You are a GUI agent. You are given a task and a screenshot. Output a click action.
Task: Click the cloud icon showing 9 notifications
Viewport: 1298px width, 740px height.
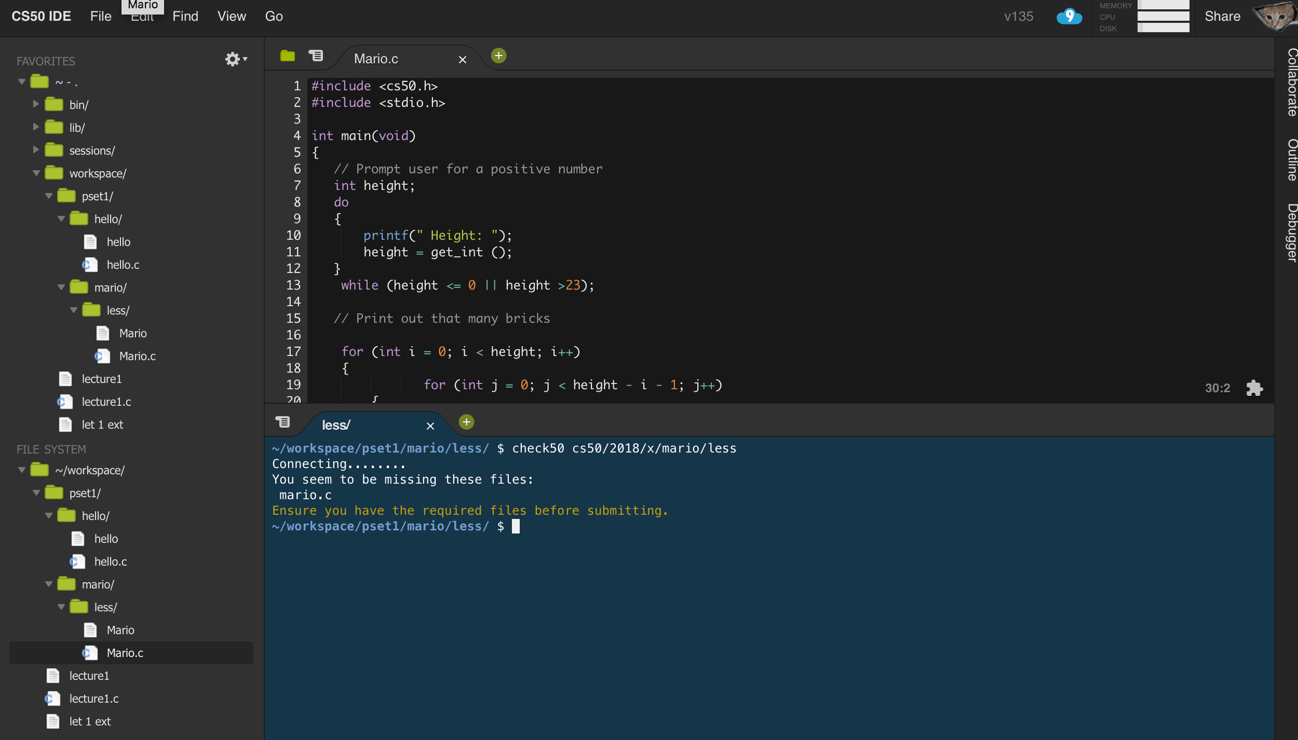[1069, 16]
